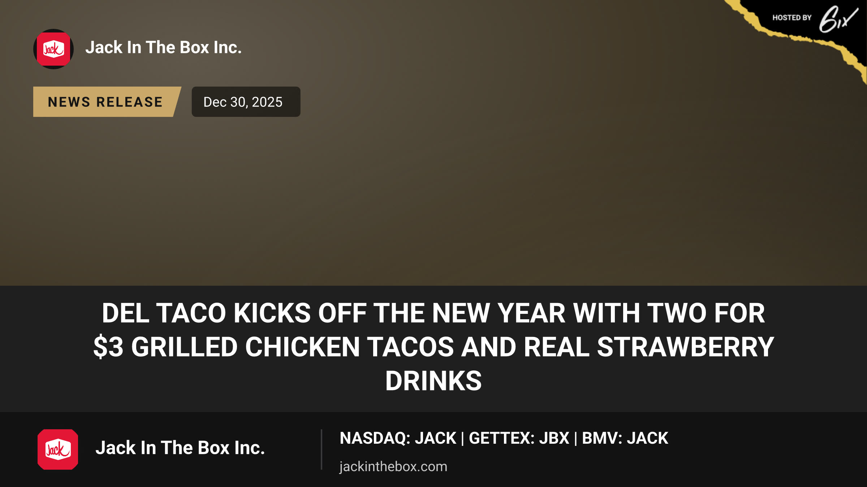
Task: Click the GETTEX: JBX ticker
Action: coord(519,438)
